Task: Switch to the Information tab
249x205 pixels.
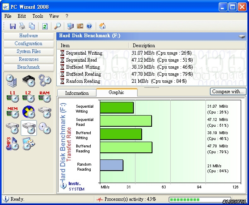Action: click(x=77, y=93)
